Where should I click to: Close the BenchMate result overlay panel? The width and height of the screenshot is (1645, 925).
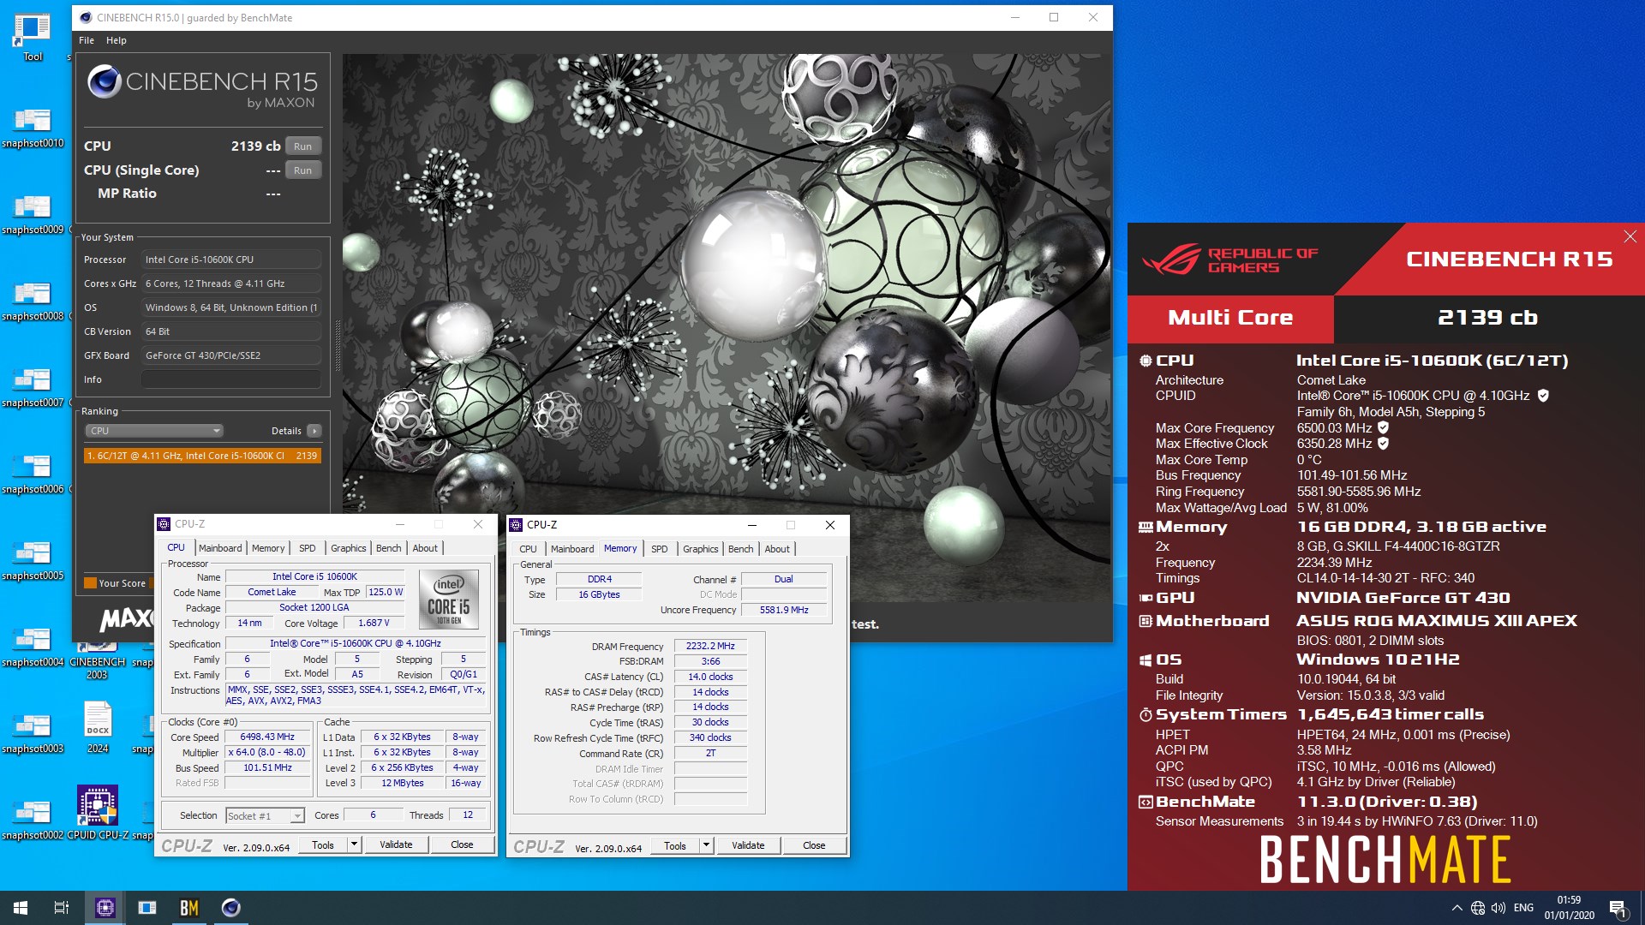[x=1630, y=236]
